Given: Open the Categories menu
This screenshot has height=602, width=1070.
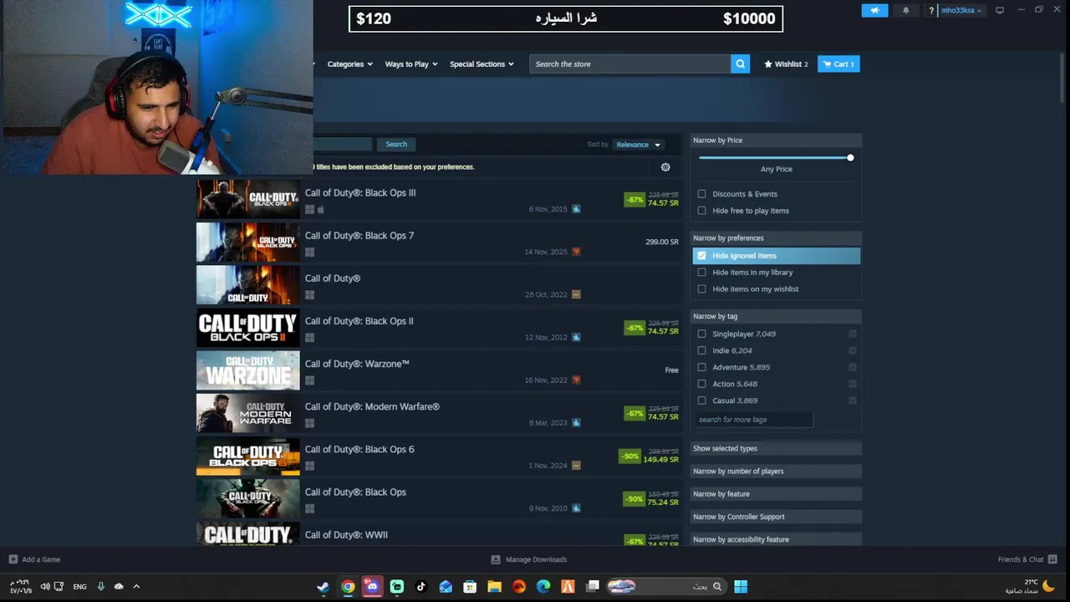Looking at the screenshot, I should pos(349,64).
